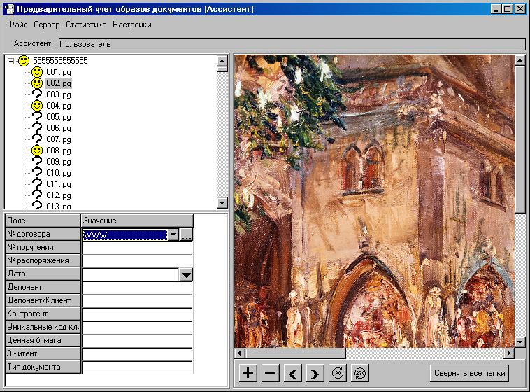
Task: Open the Статистика menu
Action: (86, 24)
